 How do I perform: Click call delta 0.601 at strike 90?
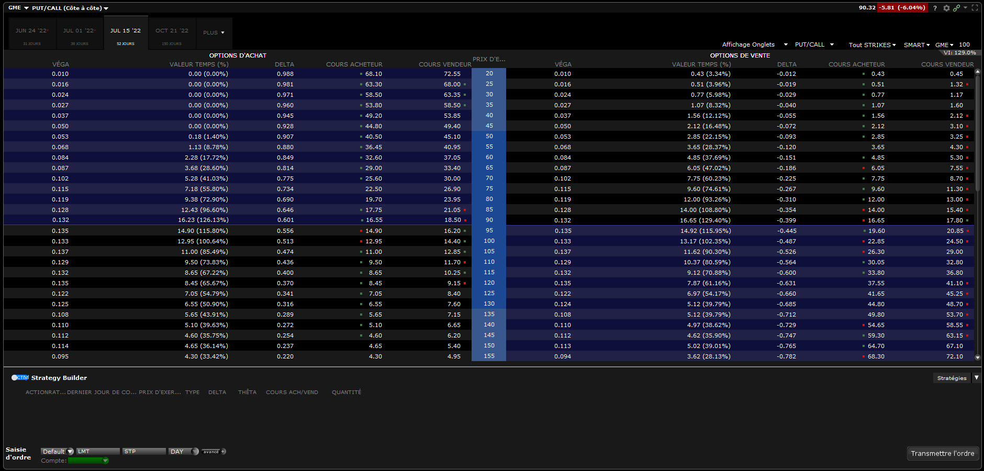(286, 220)
